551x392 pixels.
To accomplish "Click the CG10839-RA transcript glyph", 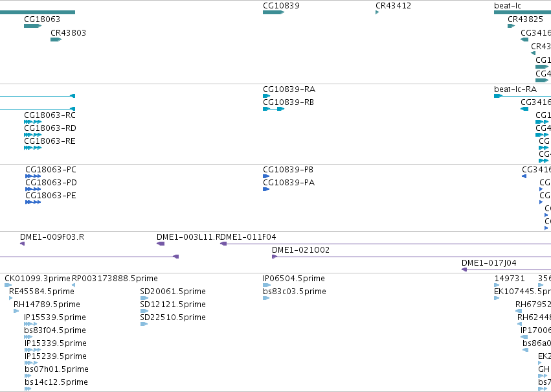I will pyautogui.click(x=266, y=96).
